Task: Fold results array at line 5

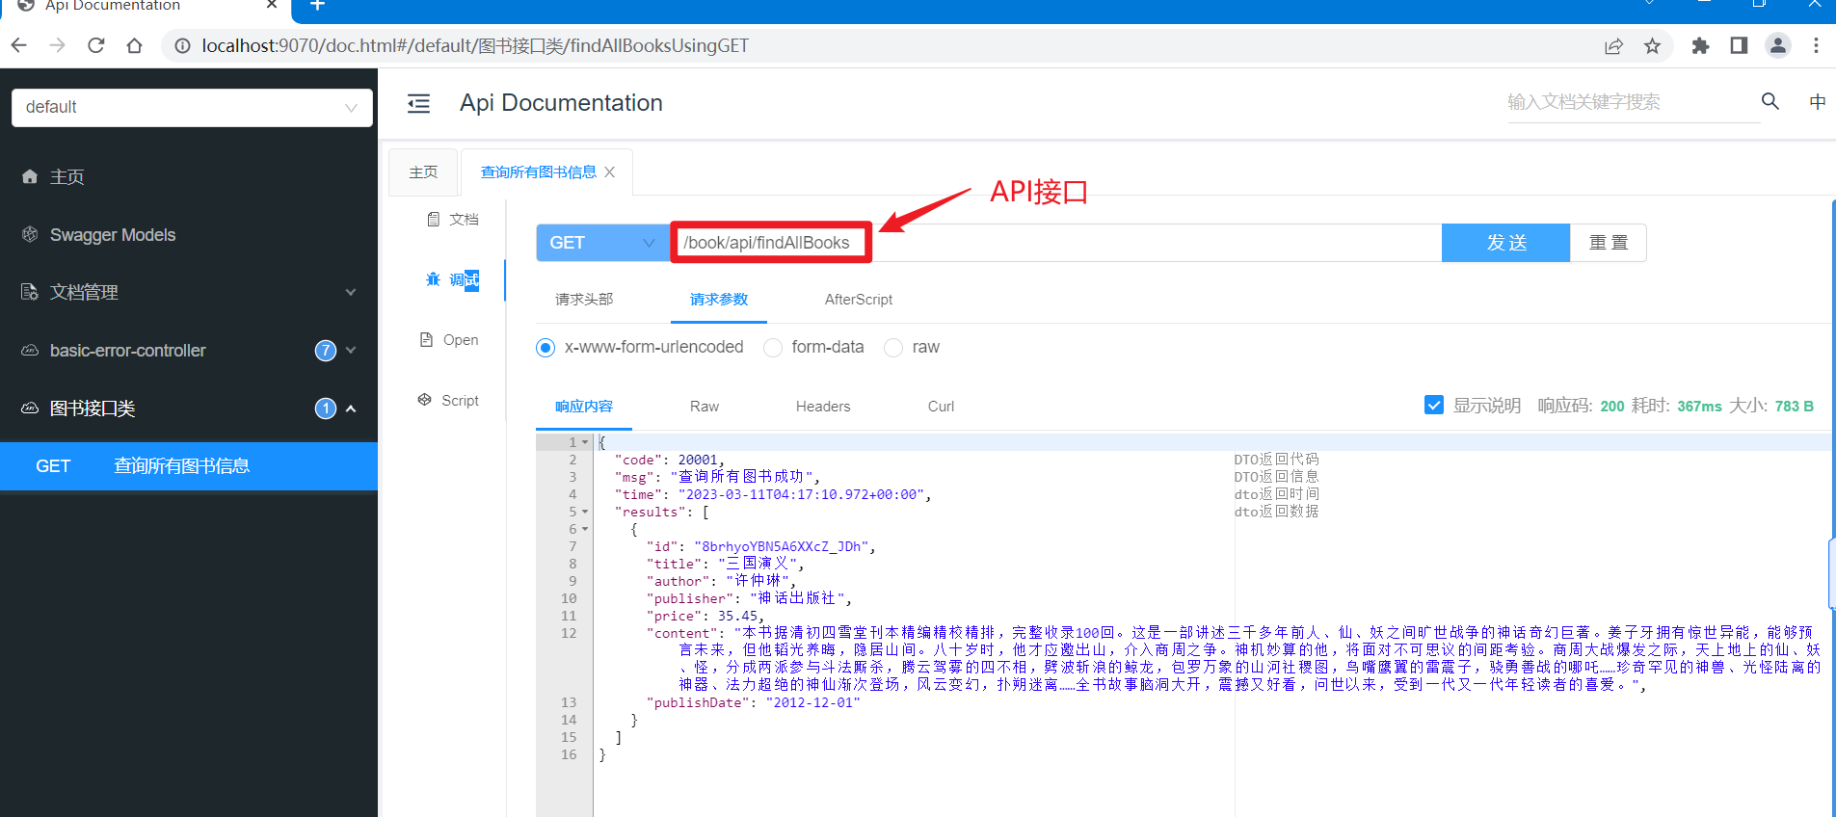Action: (x=584, y=512)
